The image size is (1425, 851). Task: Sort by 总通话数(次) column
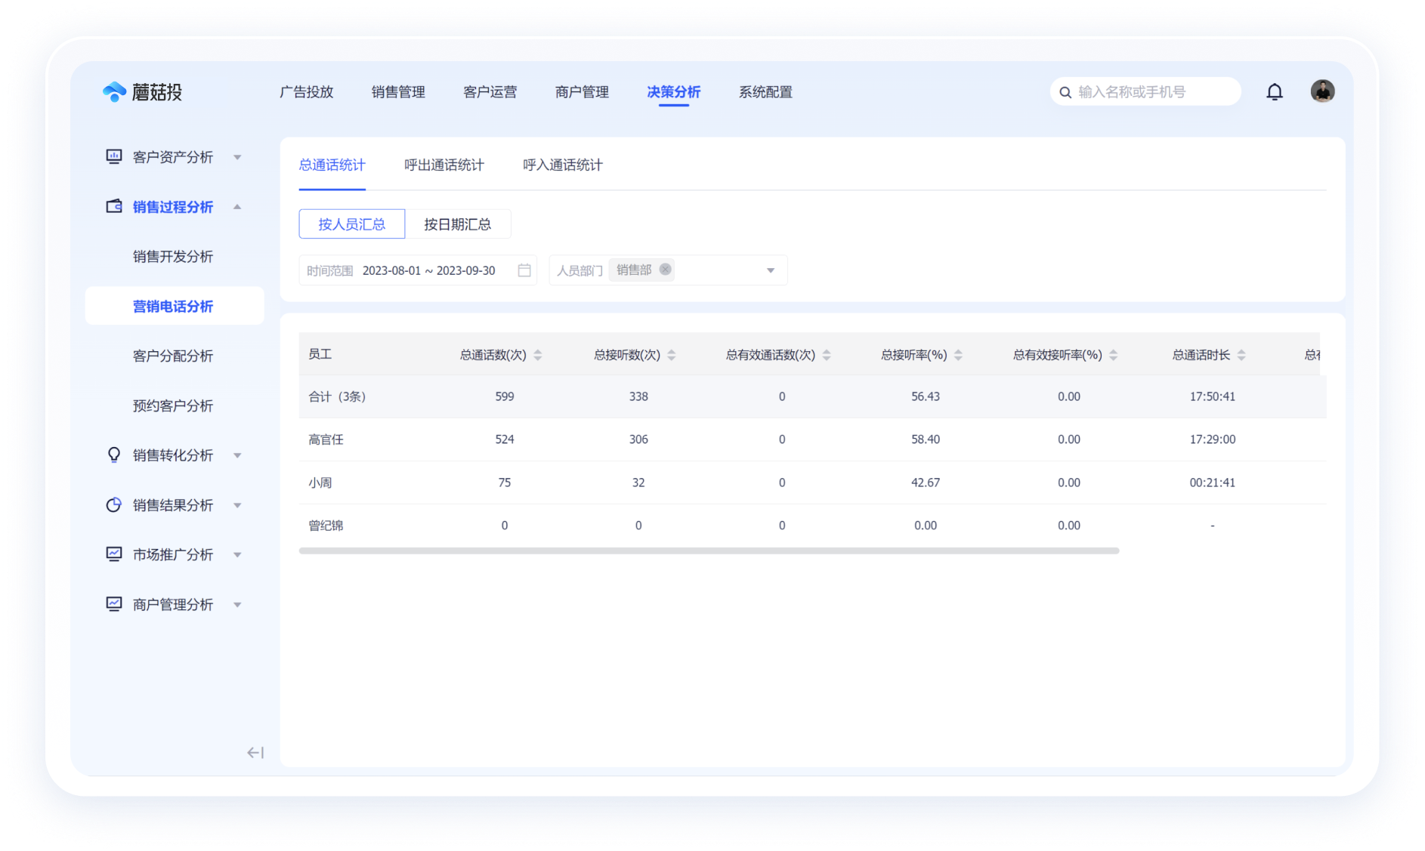tap(537, 355)
